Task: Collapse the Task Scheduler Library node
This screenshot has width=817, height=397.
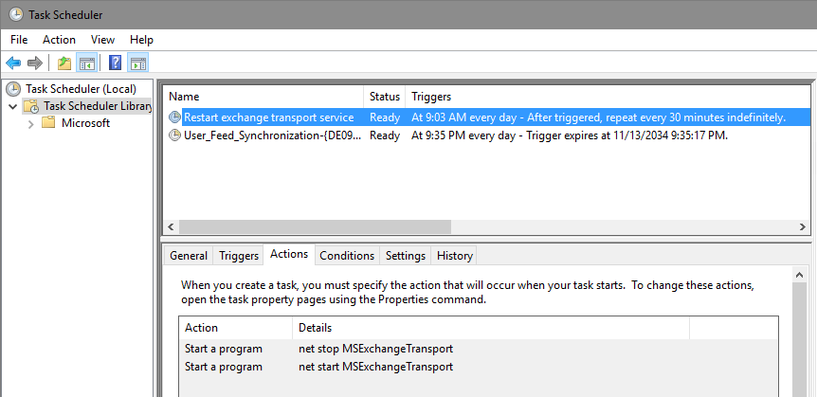Action: coord(13,106)
